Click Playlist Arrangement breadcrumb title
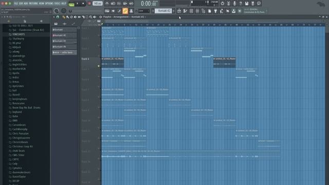Screen dimensions: 329x185 tap(116, 17)
